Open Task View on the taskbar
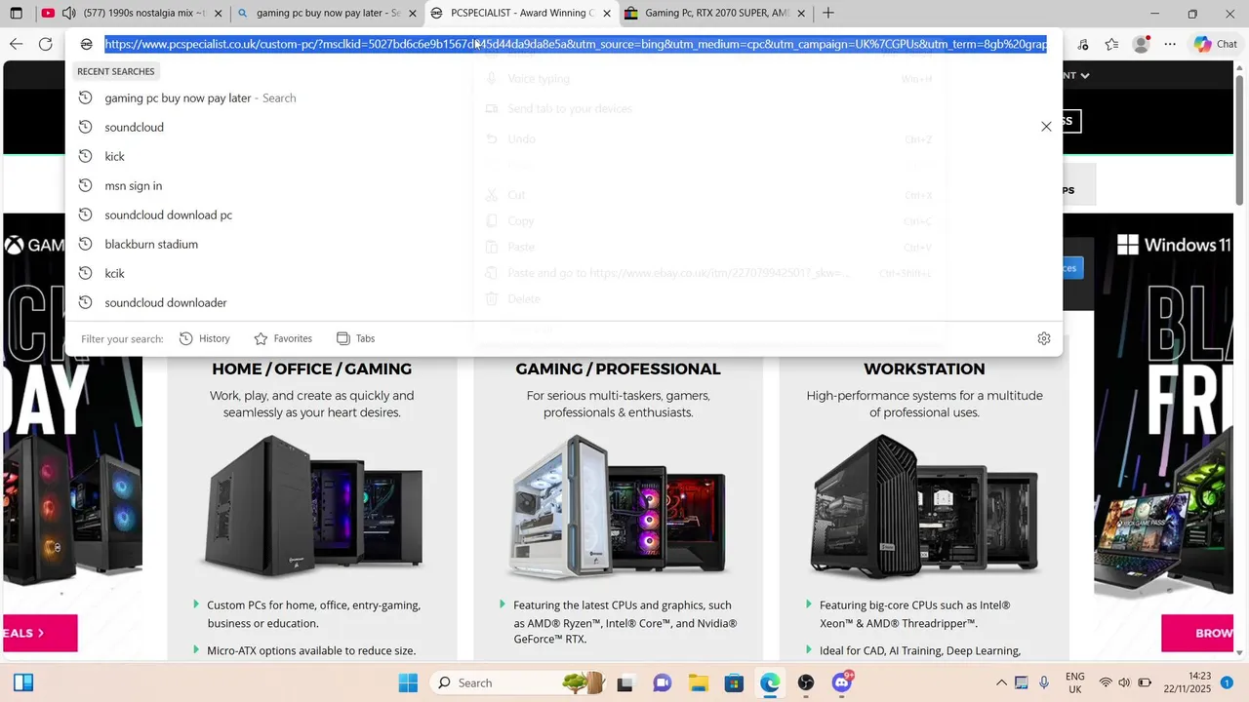 point(624,682)
